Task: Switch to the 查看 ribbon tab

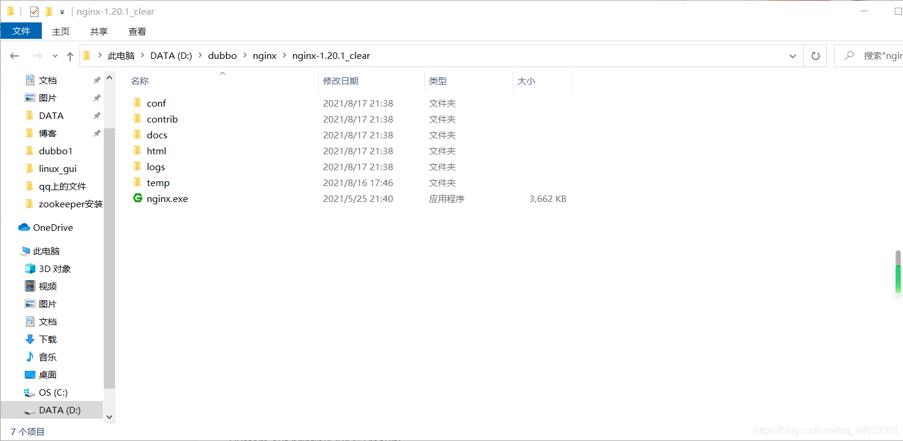Action: click(137, 31)
